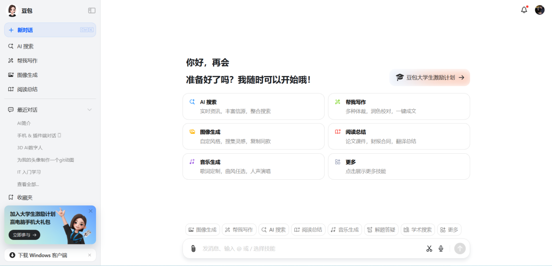Viewport: 552px width, 266px height.
Task: Click the scissors screenshot icon
Action: [x=429, y=249]
